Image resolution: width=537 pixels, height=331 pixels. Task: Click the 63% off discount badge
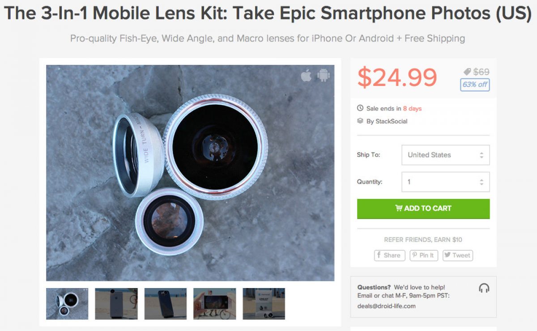tap(475, 85)
